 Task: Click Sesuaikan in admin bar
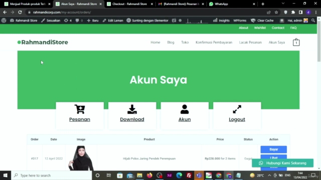click(51, 20)
